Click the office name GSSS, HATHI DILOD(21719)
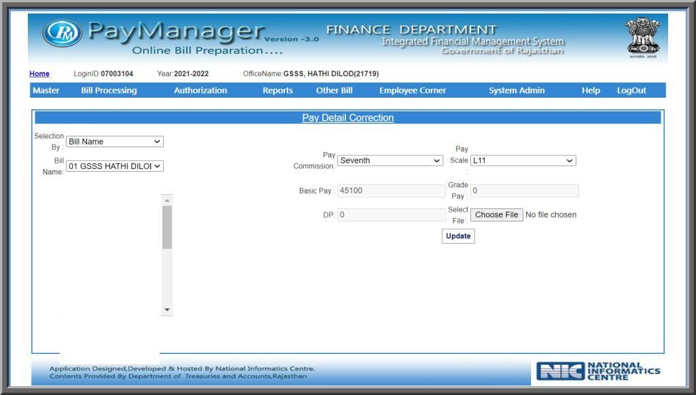This screenshot has width=696, height=395. pyautogui.click(x=331, y=73)
